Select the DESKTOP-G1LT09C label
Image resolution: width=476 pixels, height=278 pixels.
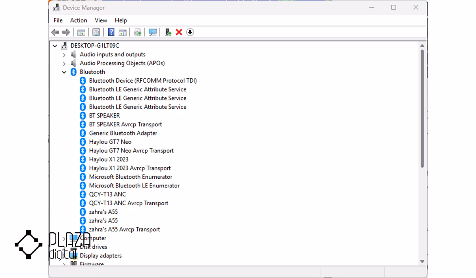pos(95,46)
